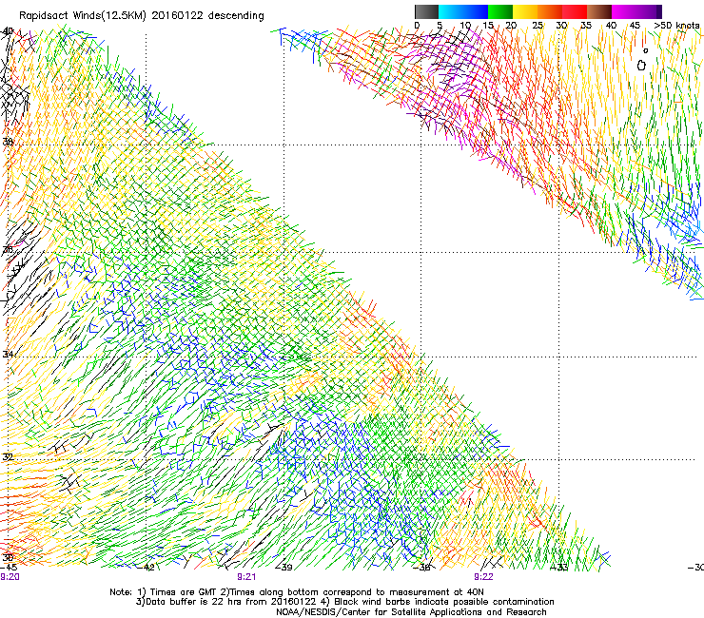Image resolution: width=704 pixels, height=618 pixels.
Task: Click the green 15-20 knots legend segment
Action: click(500, 11)
